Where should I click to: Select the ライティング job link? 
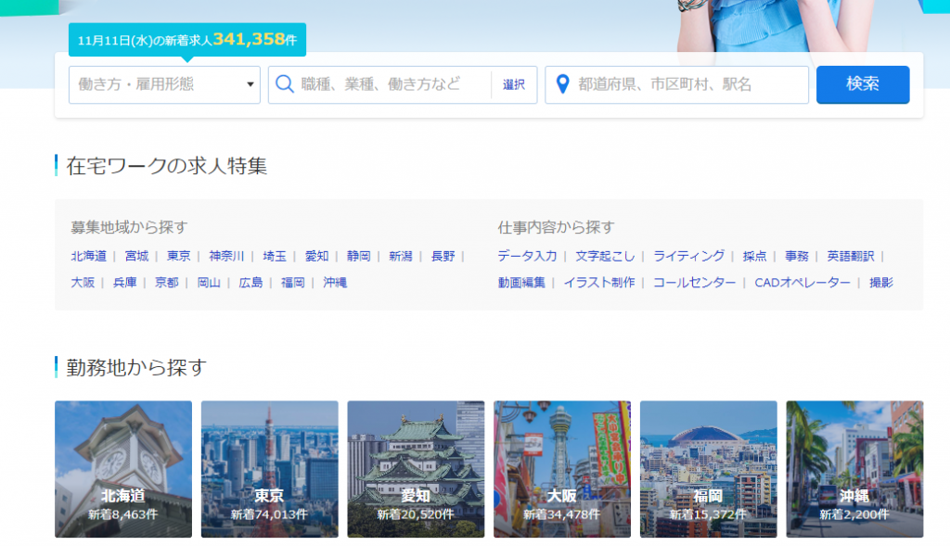tap(689, 256)
